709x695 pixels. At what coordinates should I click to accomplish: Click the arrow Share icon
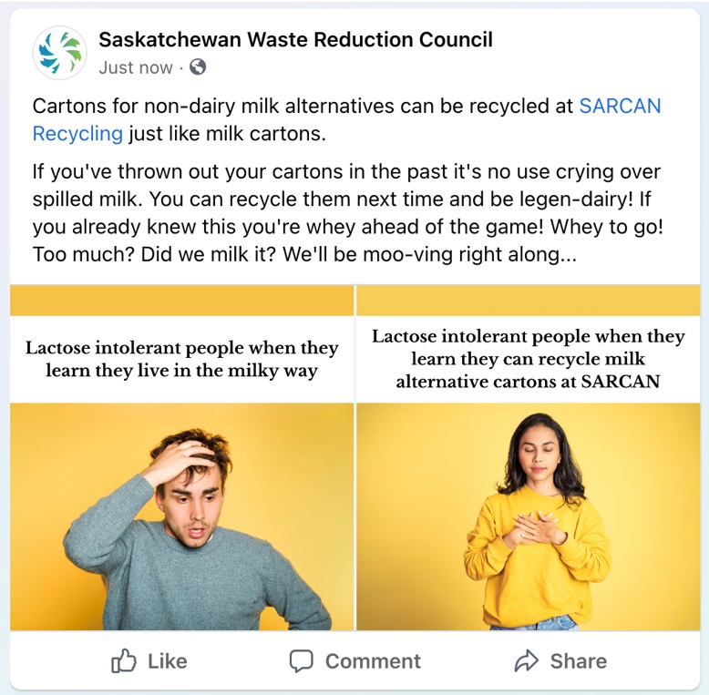527,661
